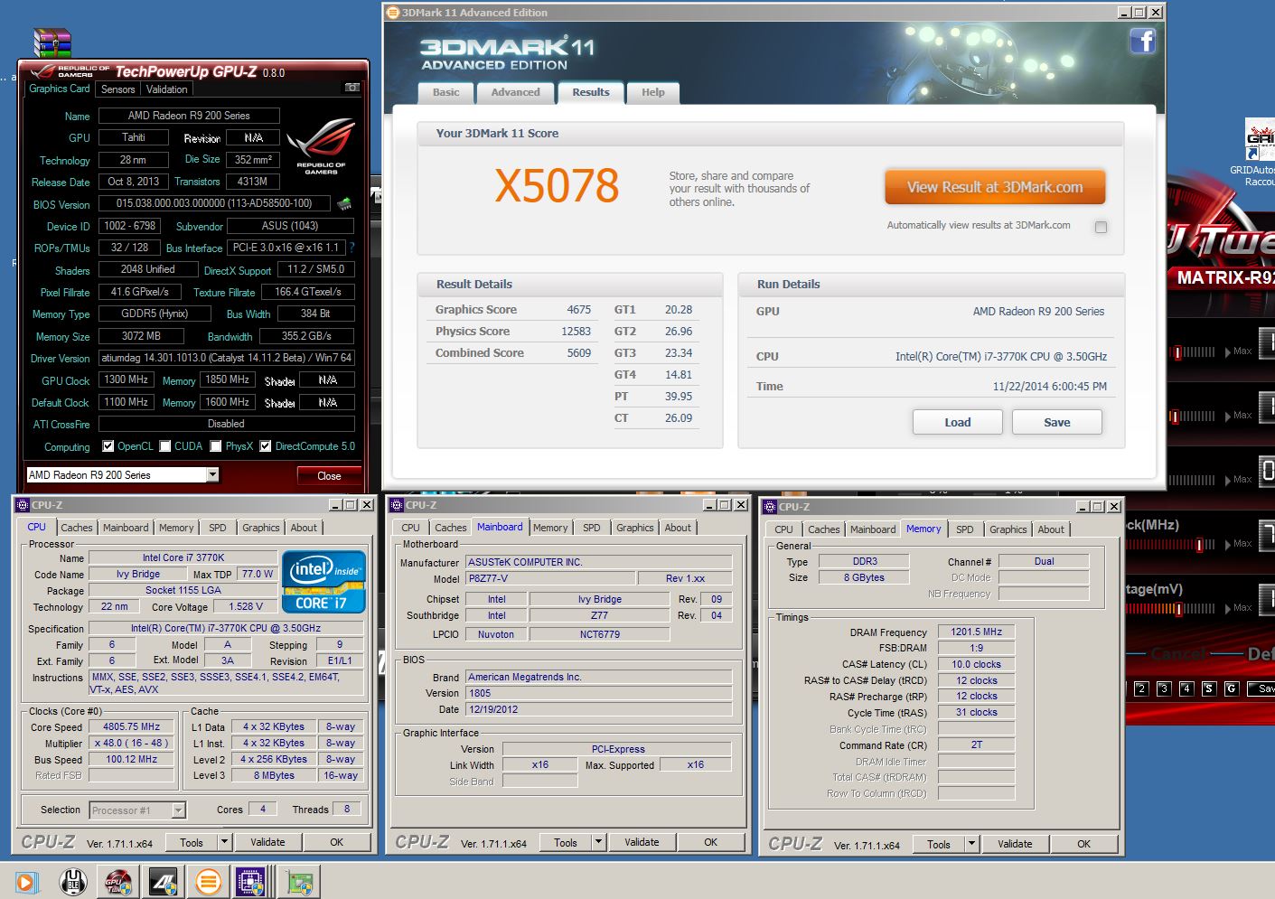Click OK in the CPU-Z Memory window

click(1083, 844)
